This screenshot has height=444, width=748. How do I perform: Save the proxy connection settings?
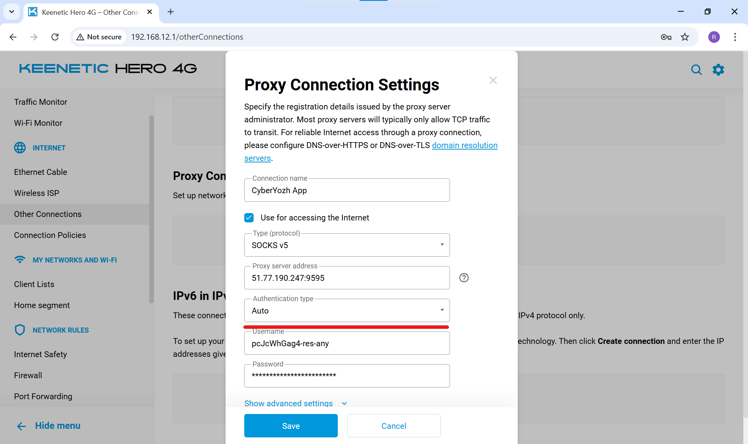[x=291, y=426]
